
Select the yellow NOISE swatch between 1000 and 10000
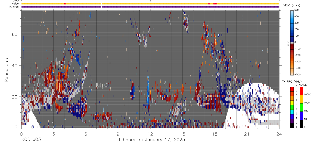click(301, 99)
